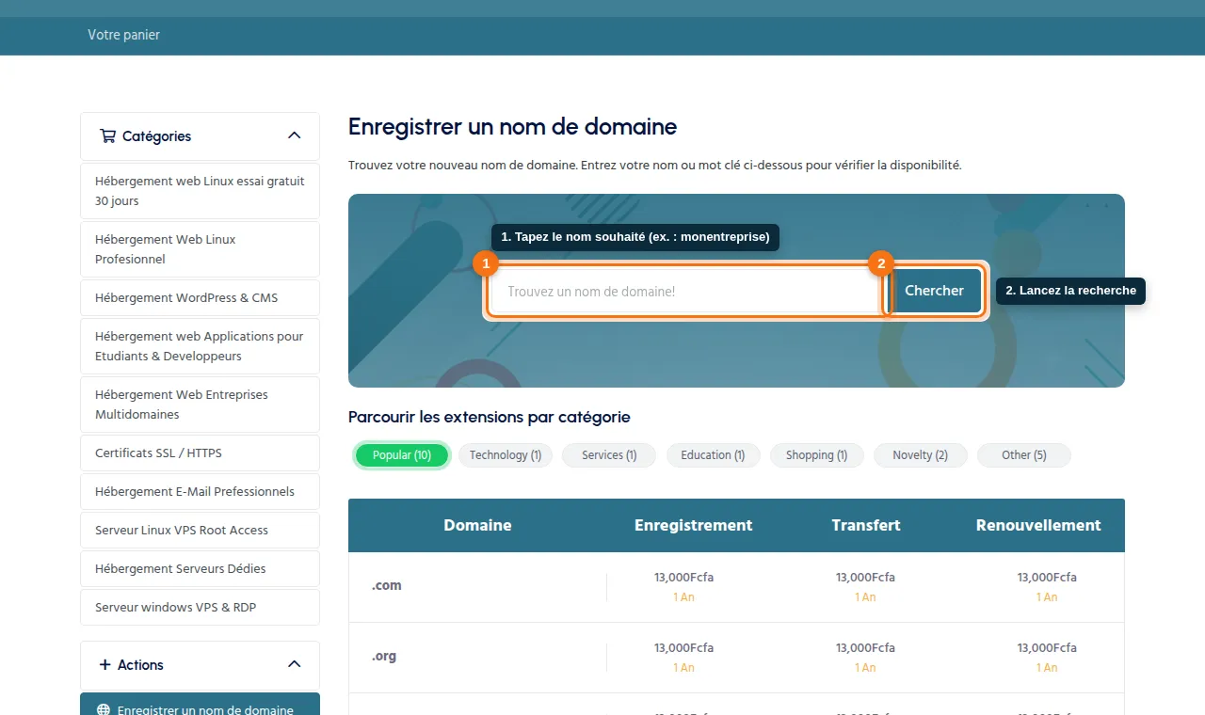Collapse the Actions panel chevron

pos(295,664)
